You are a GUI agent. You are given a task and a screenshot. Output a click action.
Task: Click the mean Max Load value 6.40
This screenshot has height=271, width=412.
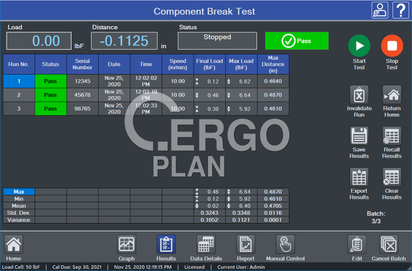click(241, 206)
